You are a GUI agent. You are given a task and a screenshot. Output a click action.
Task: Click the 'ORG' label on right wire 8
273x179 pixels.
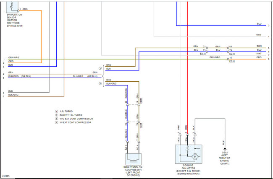259,57
